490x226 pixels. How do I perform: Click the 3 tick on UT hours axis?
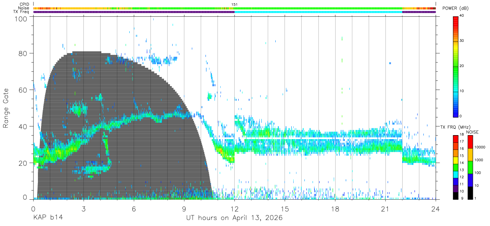[x=83, y=209]
